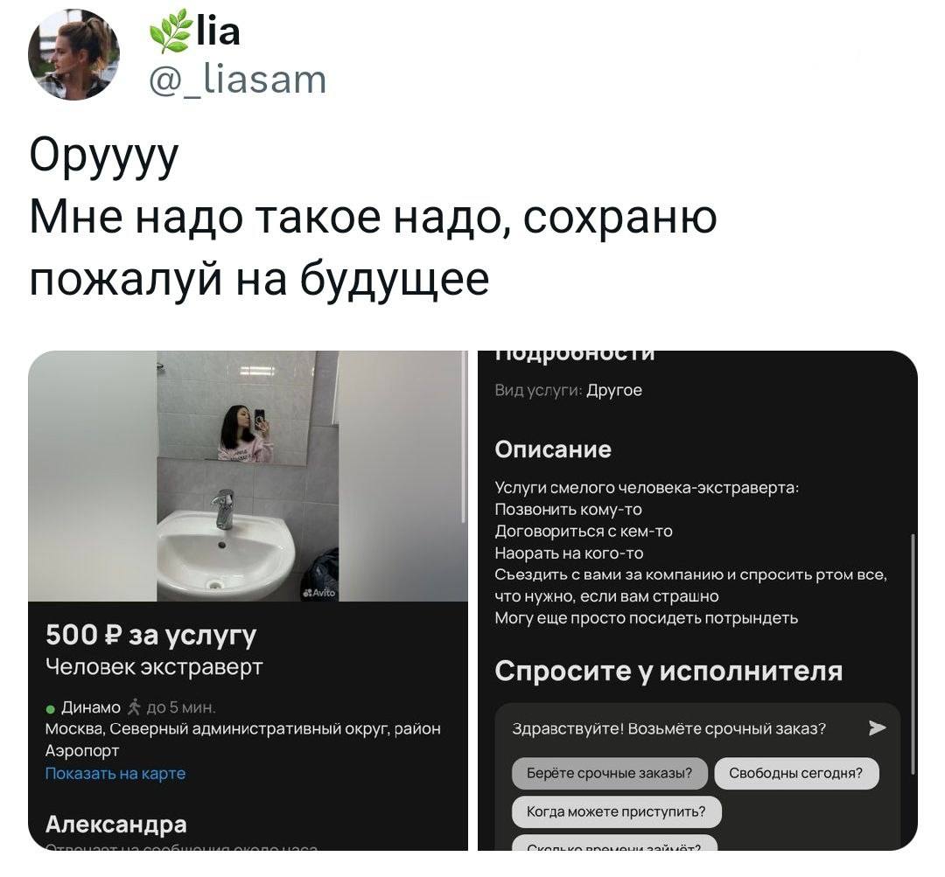
Task: Click the @_liasam username handle
Action: click(237, 80)
